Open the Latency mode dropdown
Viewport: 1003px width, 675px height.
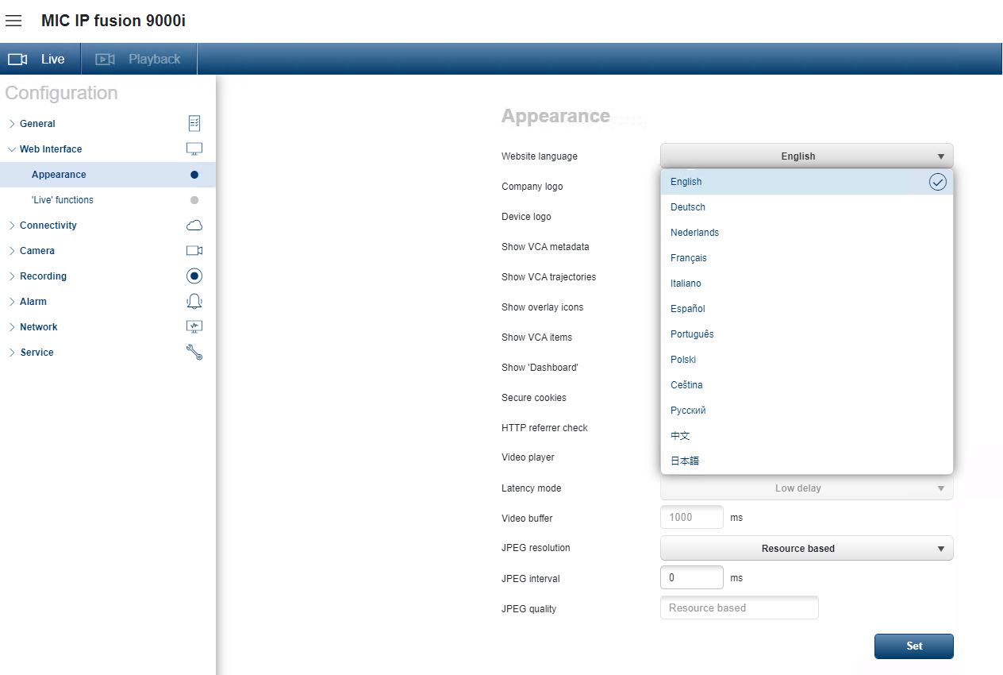tap(806, 488)
